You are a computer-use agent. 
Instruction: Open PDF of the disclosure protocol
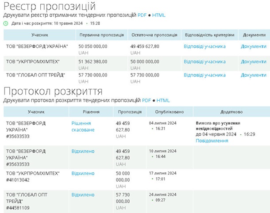[147, 100]
